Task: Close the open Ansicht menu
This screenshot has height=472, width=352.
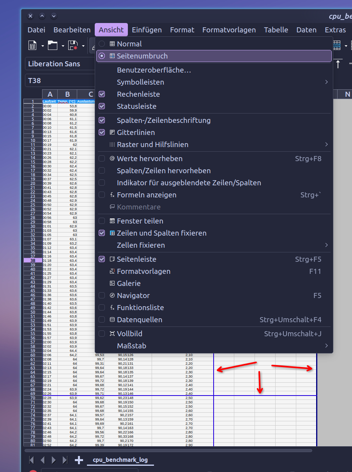Action: 111,30
